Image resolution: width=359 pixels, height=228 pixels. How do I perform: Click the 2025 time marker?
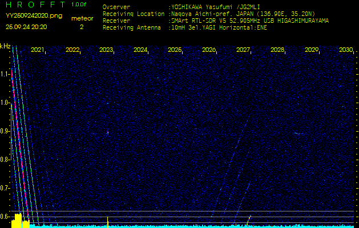point(174,50)
